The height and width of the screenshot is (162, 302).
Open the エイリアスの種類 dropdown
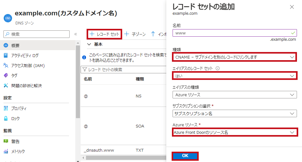tap(235, 95)
